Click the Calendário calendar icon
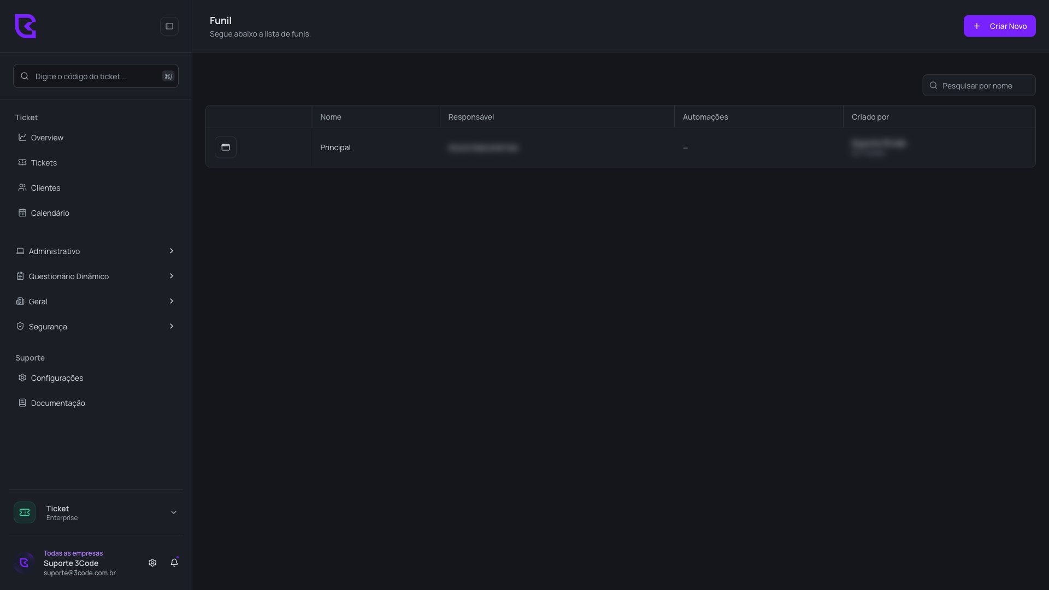The width and height of the screenshot is (1049, 590). click(22, 213)
